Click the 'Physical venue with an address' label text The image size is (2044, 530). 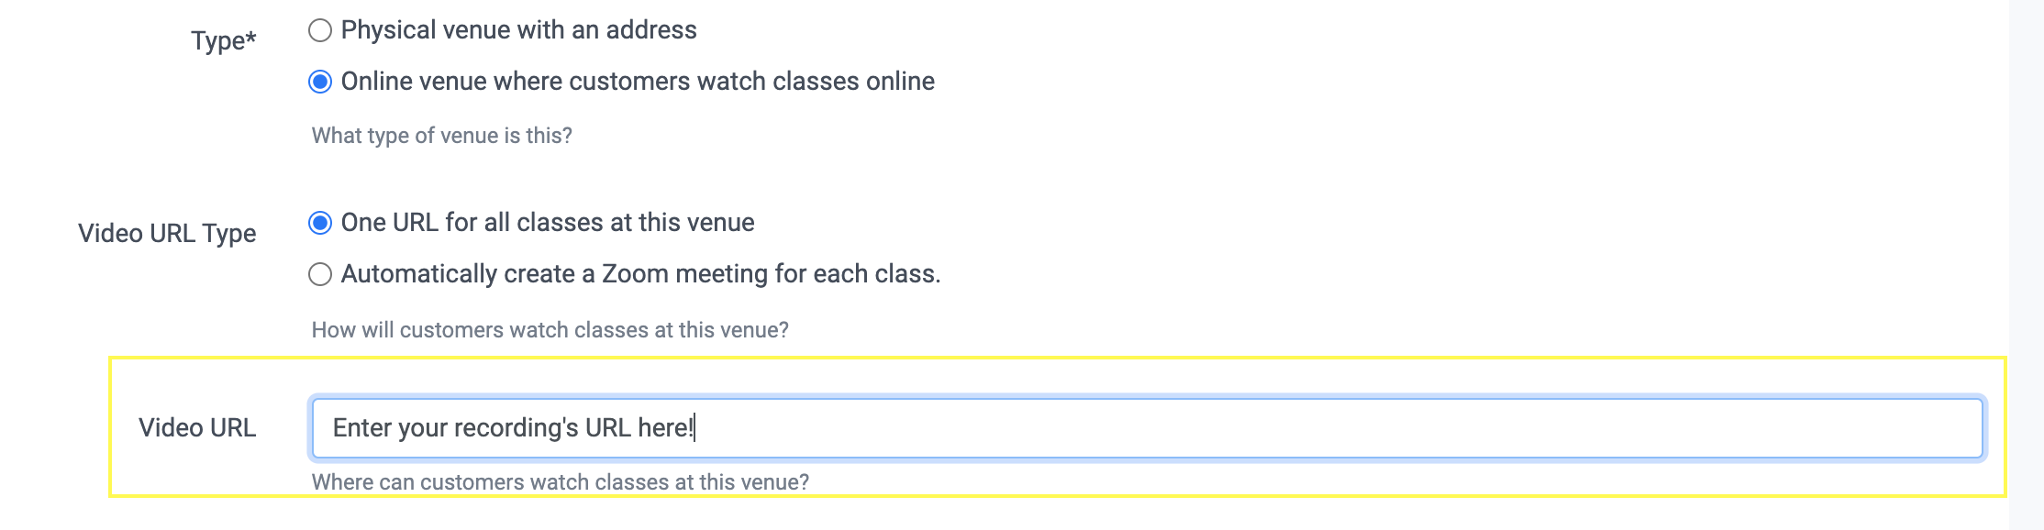[x=518, y=30]
